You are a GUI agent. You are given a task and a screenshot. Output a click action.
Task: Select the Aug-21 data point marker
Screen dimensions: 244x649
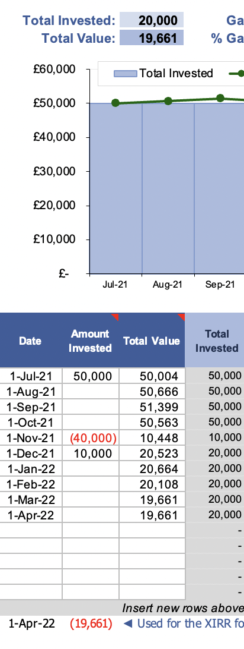click(x=168, y=101)
